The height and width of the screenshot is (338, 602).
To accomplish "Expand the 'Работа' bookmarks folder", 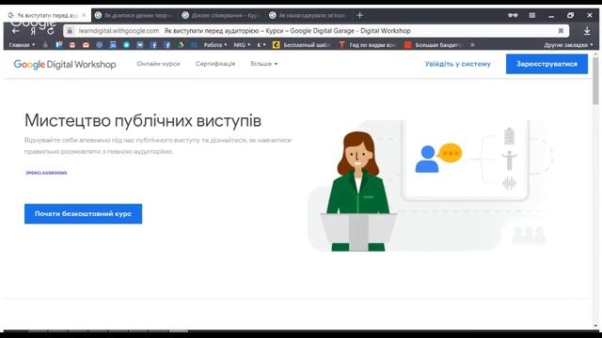I will (215, 45).
